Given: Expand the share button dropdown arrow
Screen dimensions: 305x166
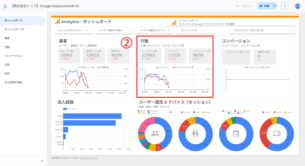Looking at the screenshot, I should pyautogui.click(x=274, y=6).
